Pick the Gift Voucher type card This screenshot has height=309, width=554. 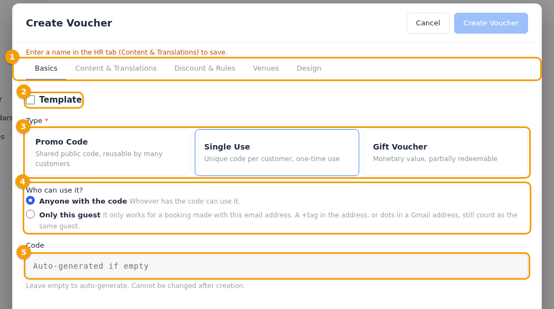(x=446, y=152)
